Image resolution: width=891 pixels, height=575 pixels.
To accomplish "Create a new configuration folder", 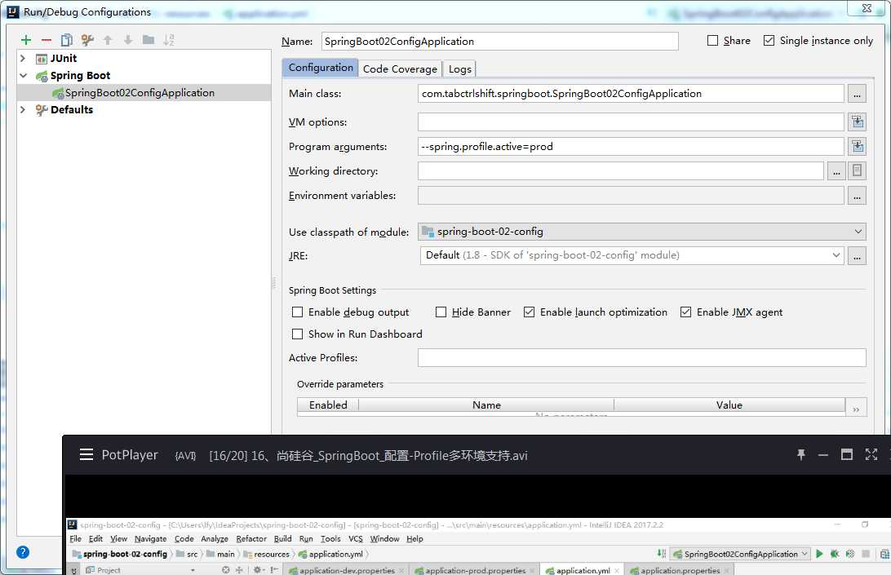I will coord(148,40).
